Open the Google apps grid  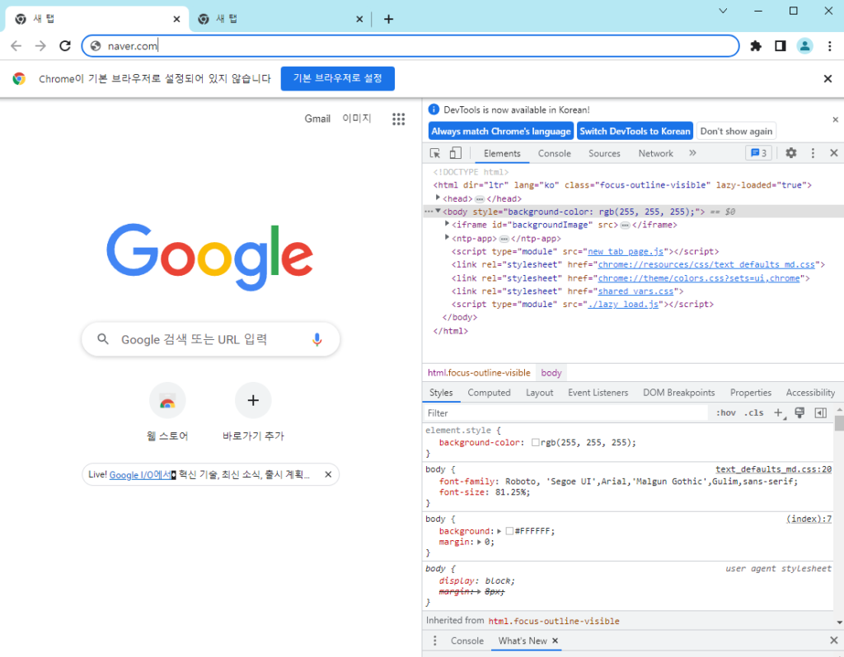coord(398,119)
